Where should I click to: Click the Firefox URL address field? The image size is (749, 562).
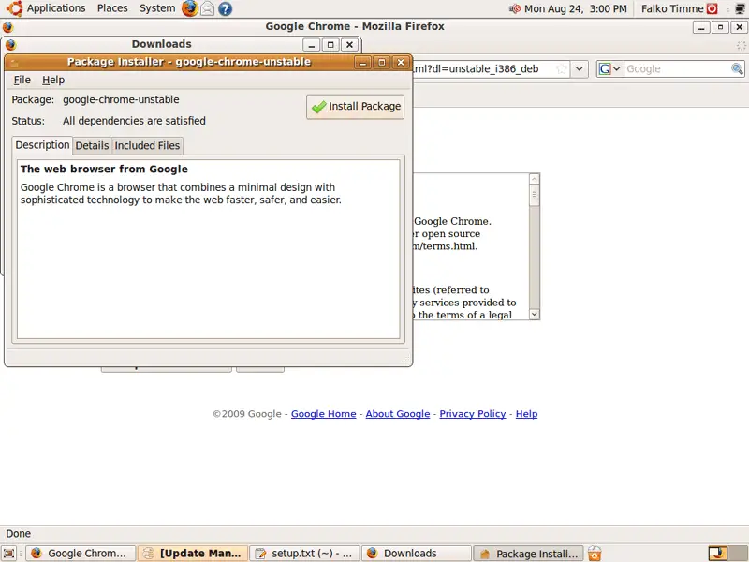tap(482, 68)
